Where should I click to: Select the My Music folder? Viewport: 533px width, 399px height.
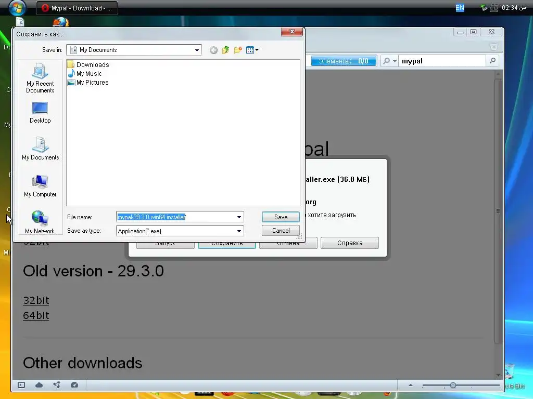click(x=85, y=74)
